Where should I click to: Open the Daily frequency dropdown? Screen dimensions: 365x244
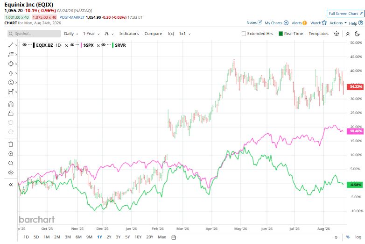pyautogui.click(x=71, y=34)
